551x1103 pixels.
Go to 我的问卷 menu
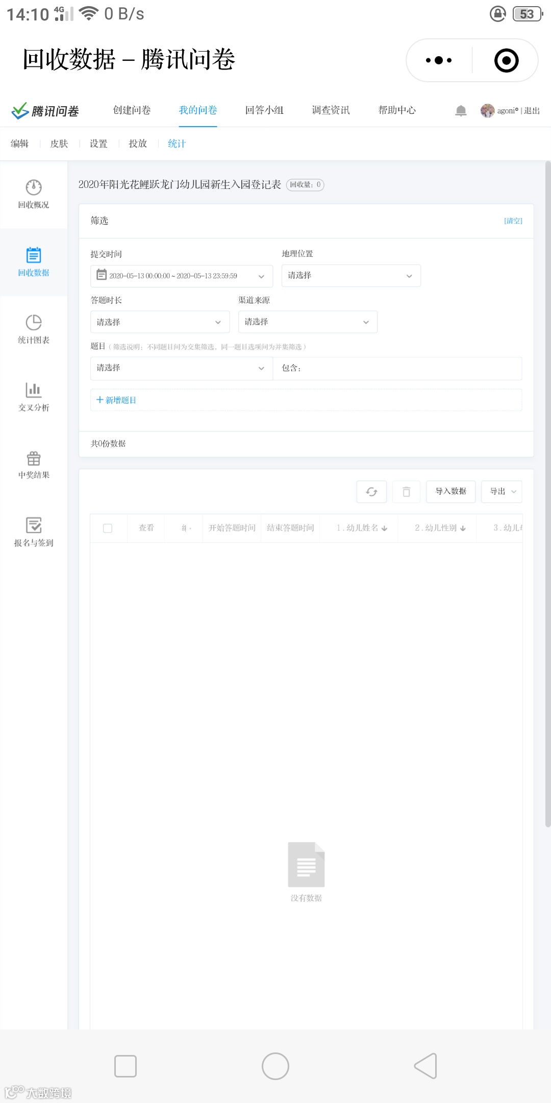[x=198, y=110]
